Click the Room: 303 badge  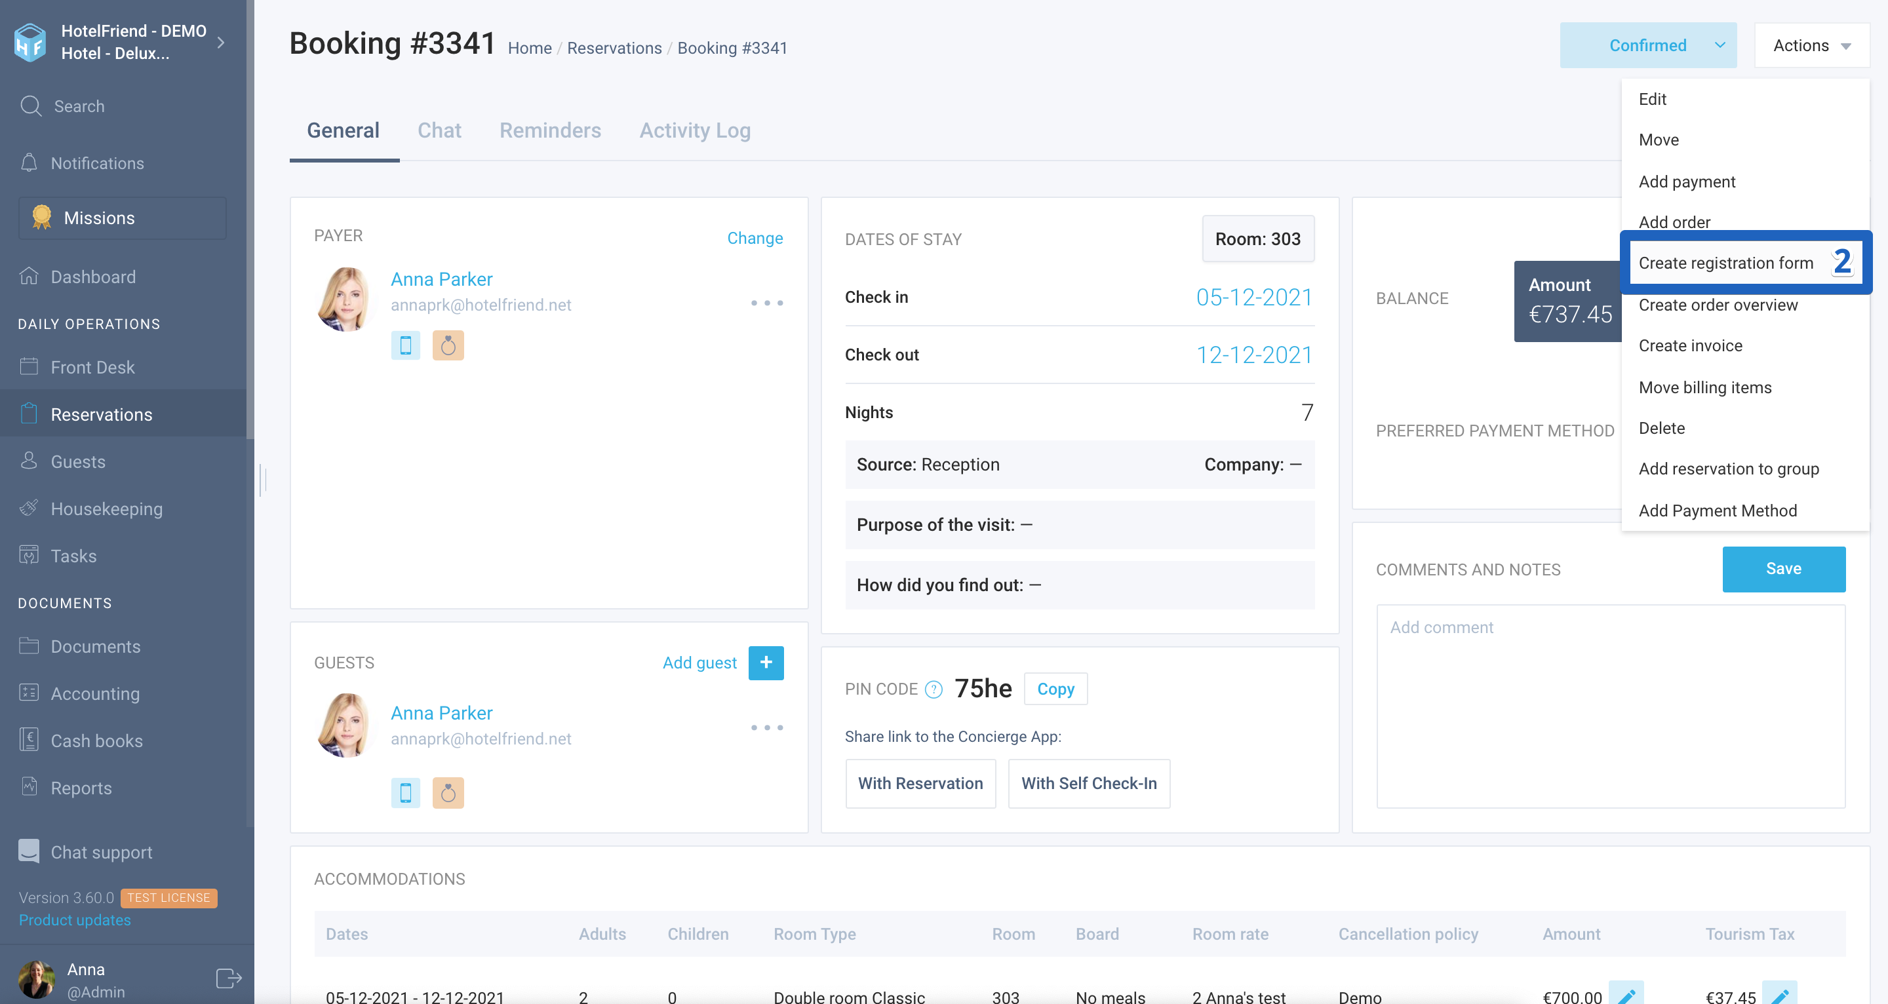[1258, 239]
